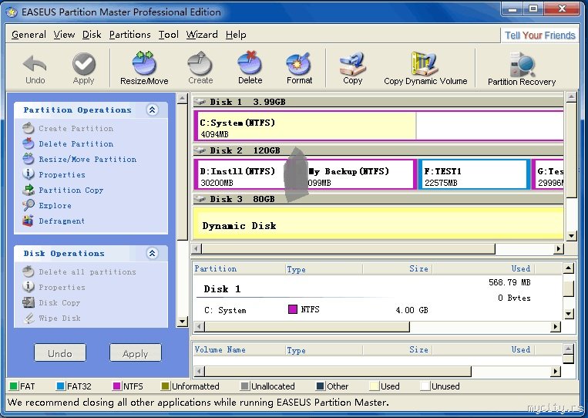The height and width of the screenshot is (418, 588).
Task: Open the Tool menu
Action: (x=168, y=35)
